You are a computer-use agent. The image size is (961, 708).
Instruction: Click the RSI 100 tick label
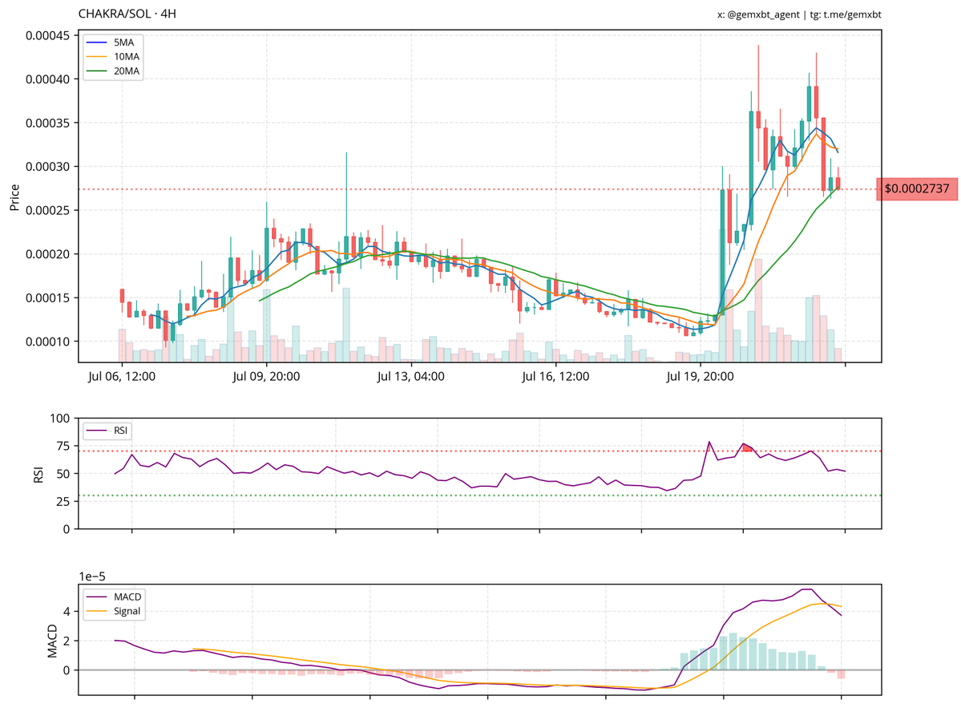coord(60,419)
